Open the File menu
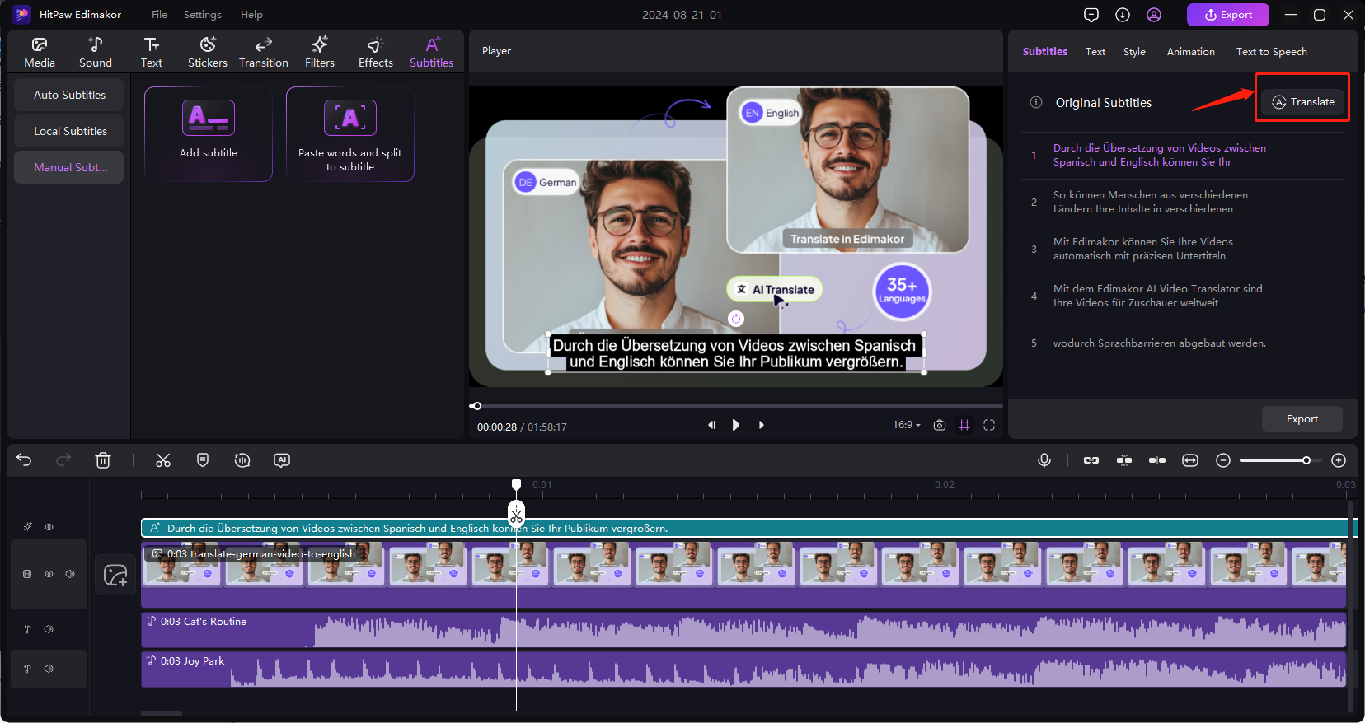The width and height of the screenshot is (1365, 723). pos(160,15)
